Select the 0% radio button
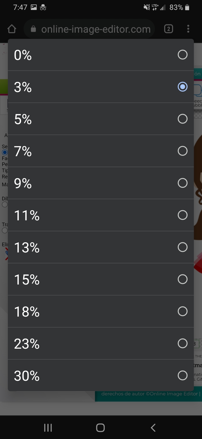 182,55
